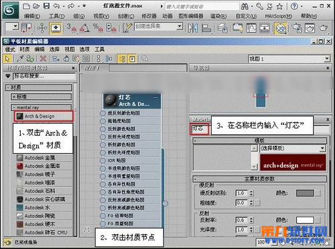Open the 渲染(R) main menu
Viewport: 335px width, 249px height.
tap(218, 16)
